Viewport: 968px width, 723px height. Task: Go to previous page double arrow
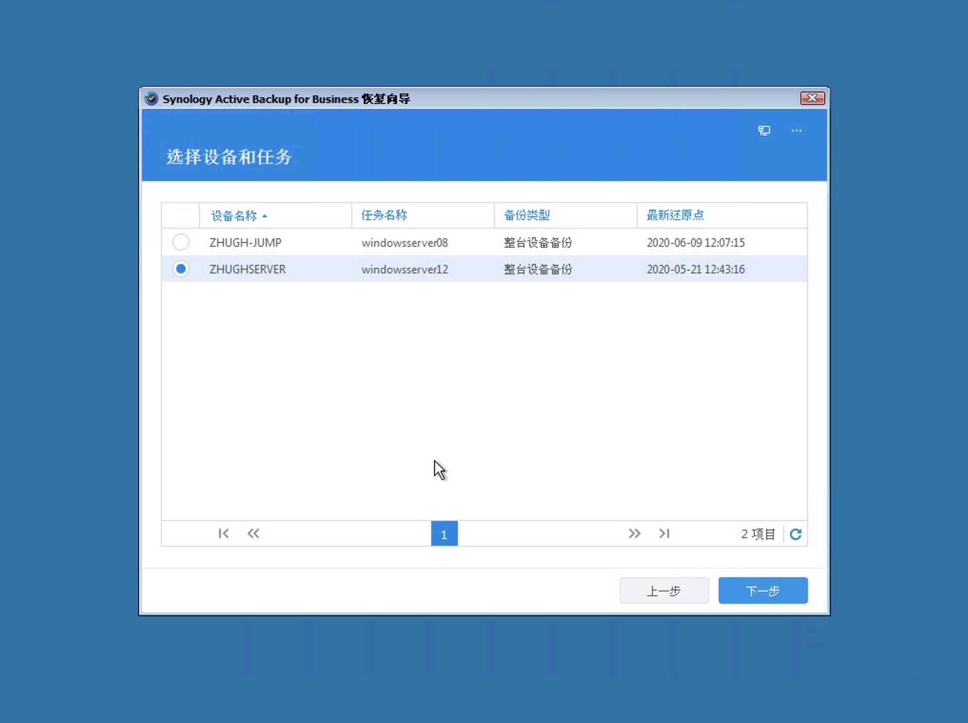click(253, 533)
